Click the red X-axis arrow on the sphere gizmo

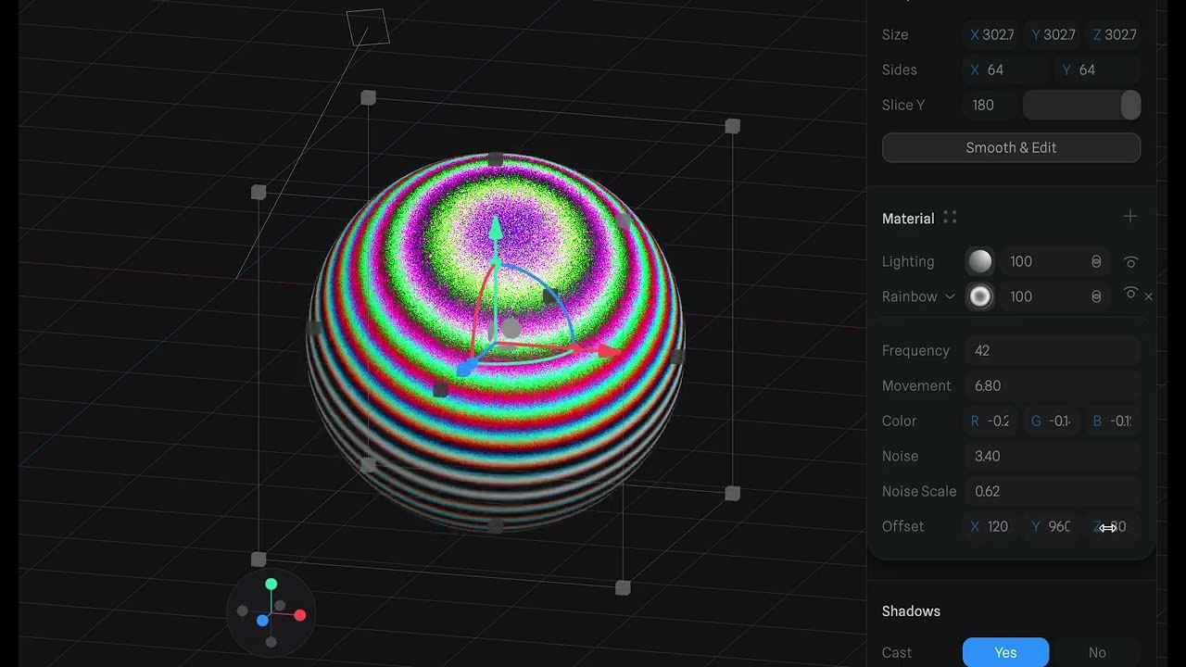click(x=608, y=352)
